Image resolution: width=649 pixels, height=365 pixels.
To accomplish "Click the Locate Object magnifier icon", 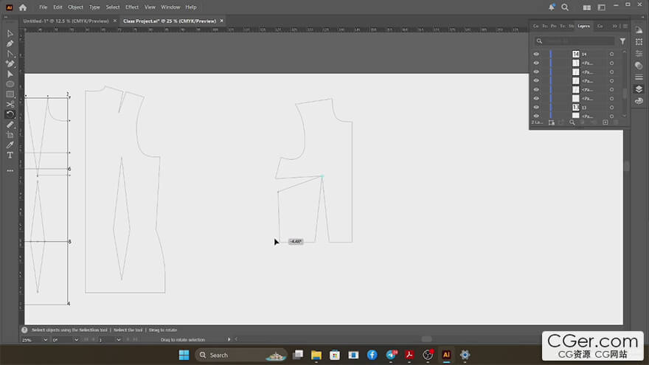I will pyautogui.click(x=572, y=122).
